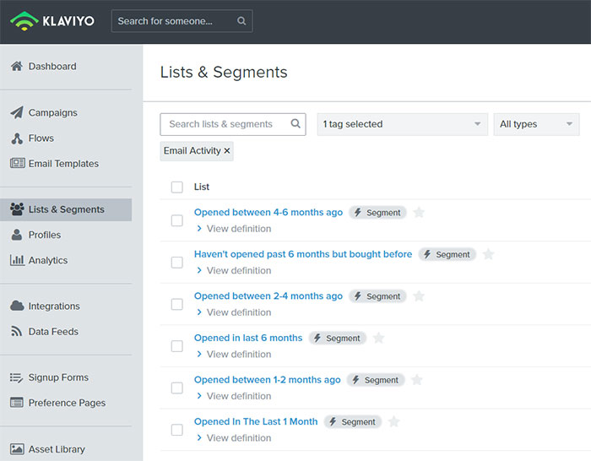Click the Dashboard home icon

point(17,67)
